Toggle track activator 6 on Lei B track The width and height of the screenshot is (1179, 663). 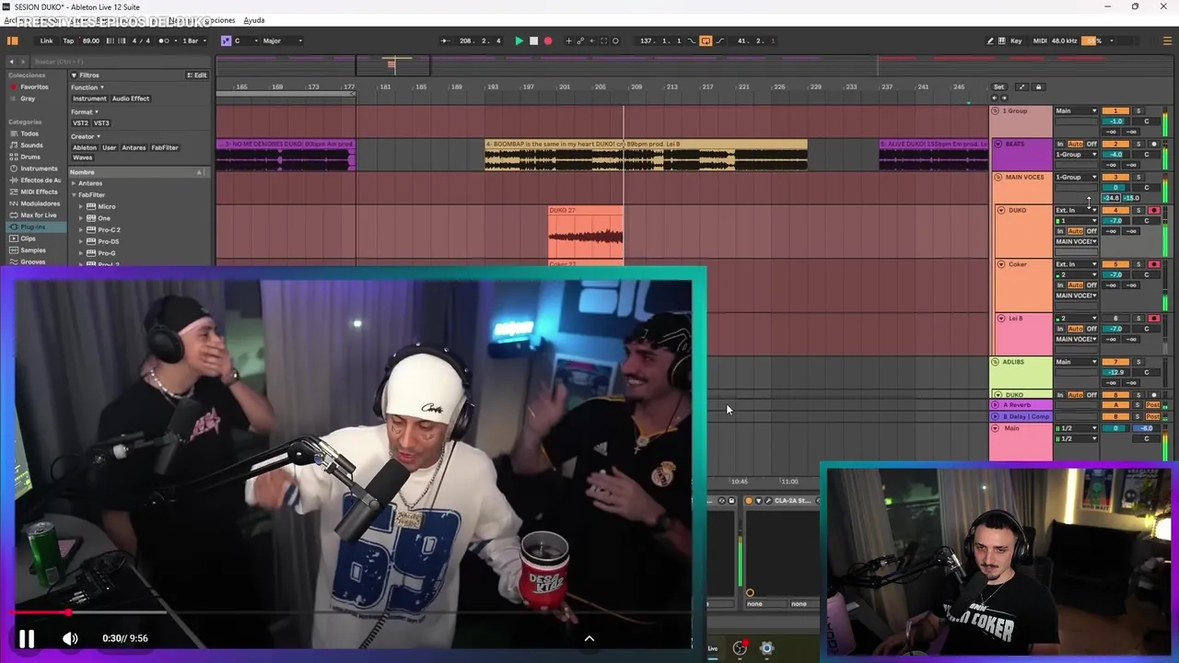pos(1115,319)
